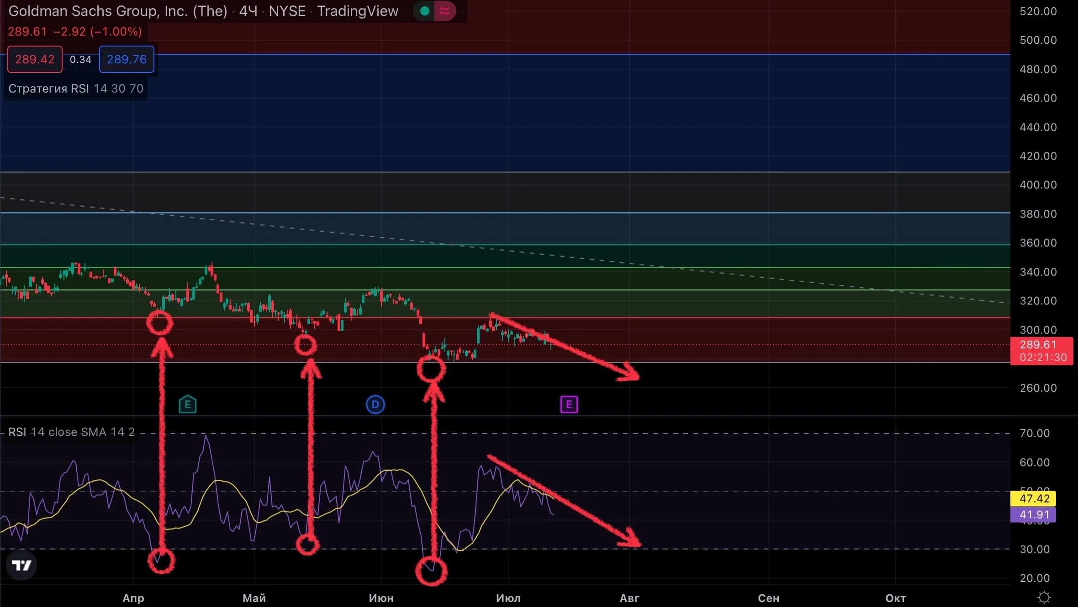Select the RSI 14 close SMA legend
1078x607 pixels.
click(x=72, y=432)
